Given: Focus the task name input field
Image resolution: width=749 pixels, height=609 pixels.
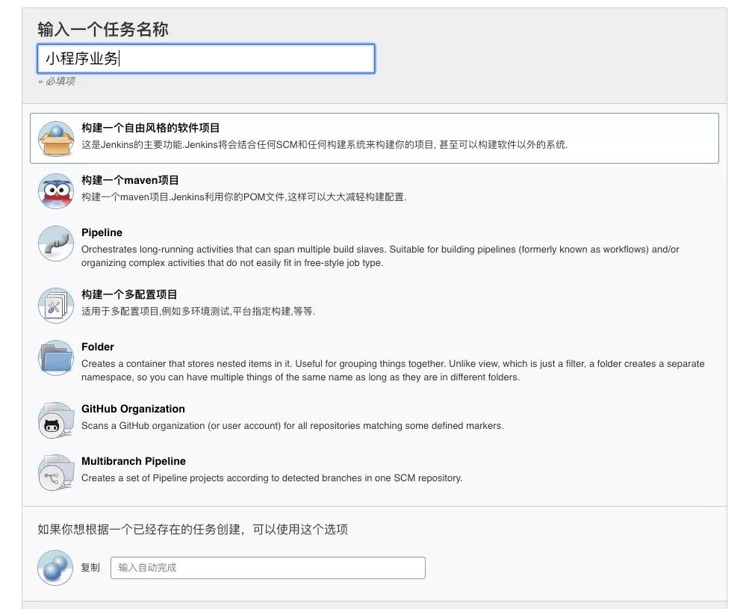Looking at the screenshot, I should (206, 59).
